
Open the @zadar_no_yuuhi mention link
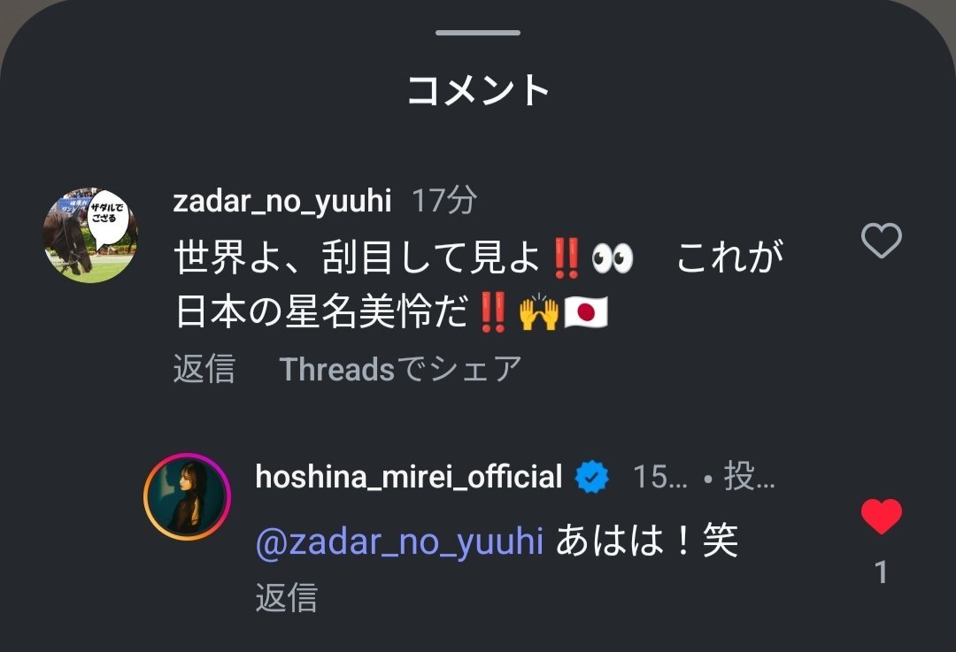pyautogui.click(x=399, y=541)
